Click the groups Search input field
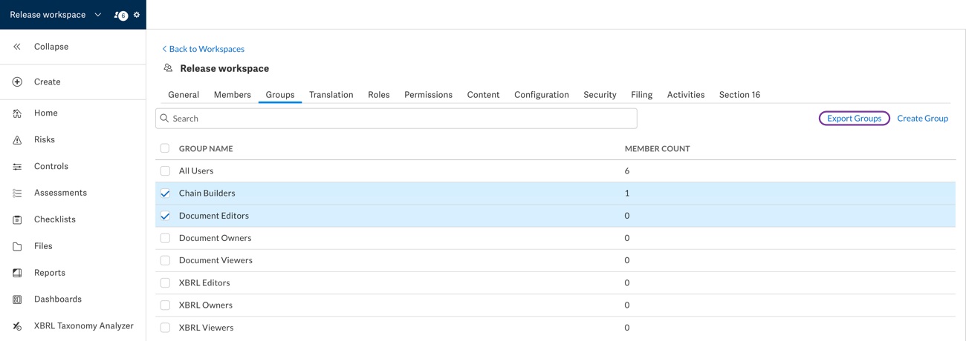The width and height of the screenshot is (966, 341). point(396,119)
